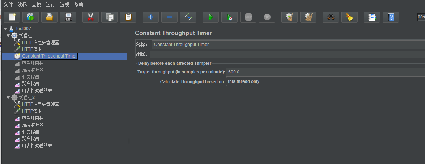The height and width of the screenshot is (164, 425).
Task: Clear all results with the double broom icon
Action: (x=309, y=17)
